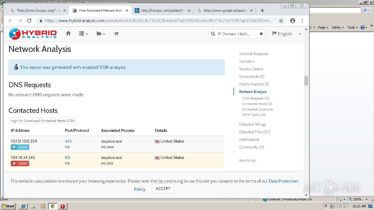Switch to the Free Automated Malware Analysis tab
Image resolution: width=374 pixels, height=210 pixels.
pos(100,10)
